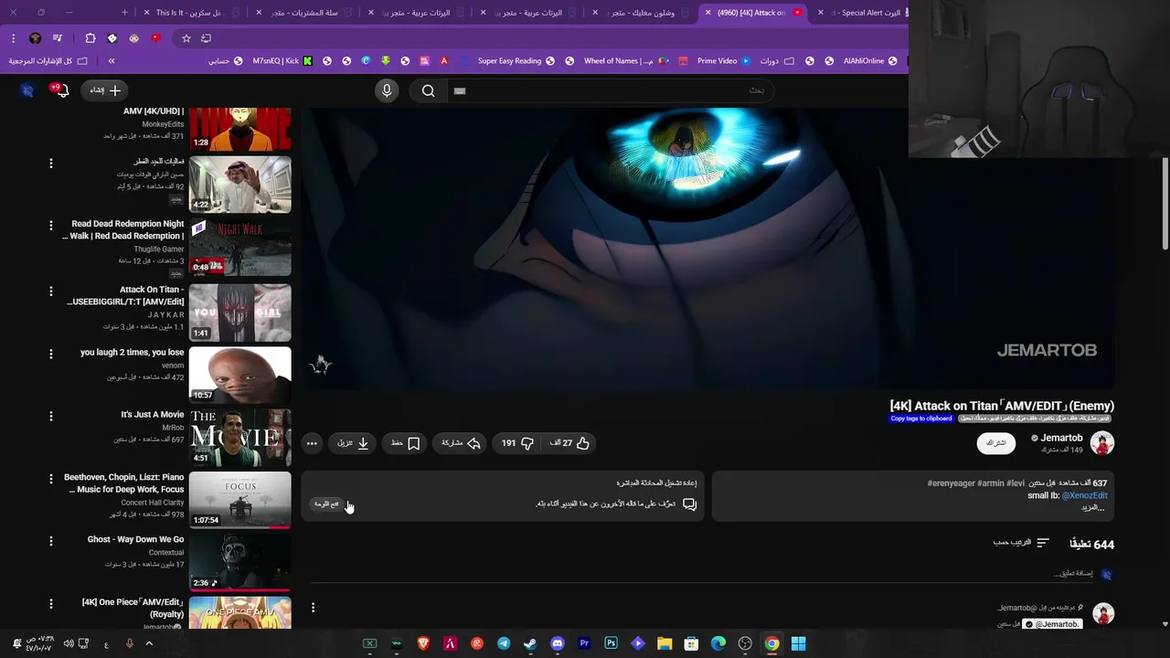1170x658 pixels.
Task: Focus the YouTube search input field
Action: click(x=610, y=90)
